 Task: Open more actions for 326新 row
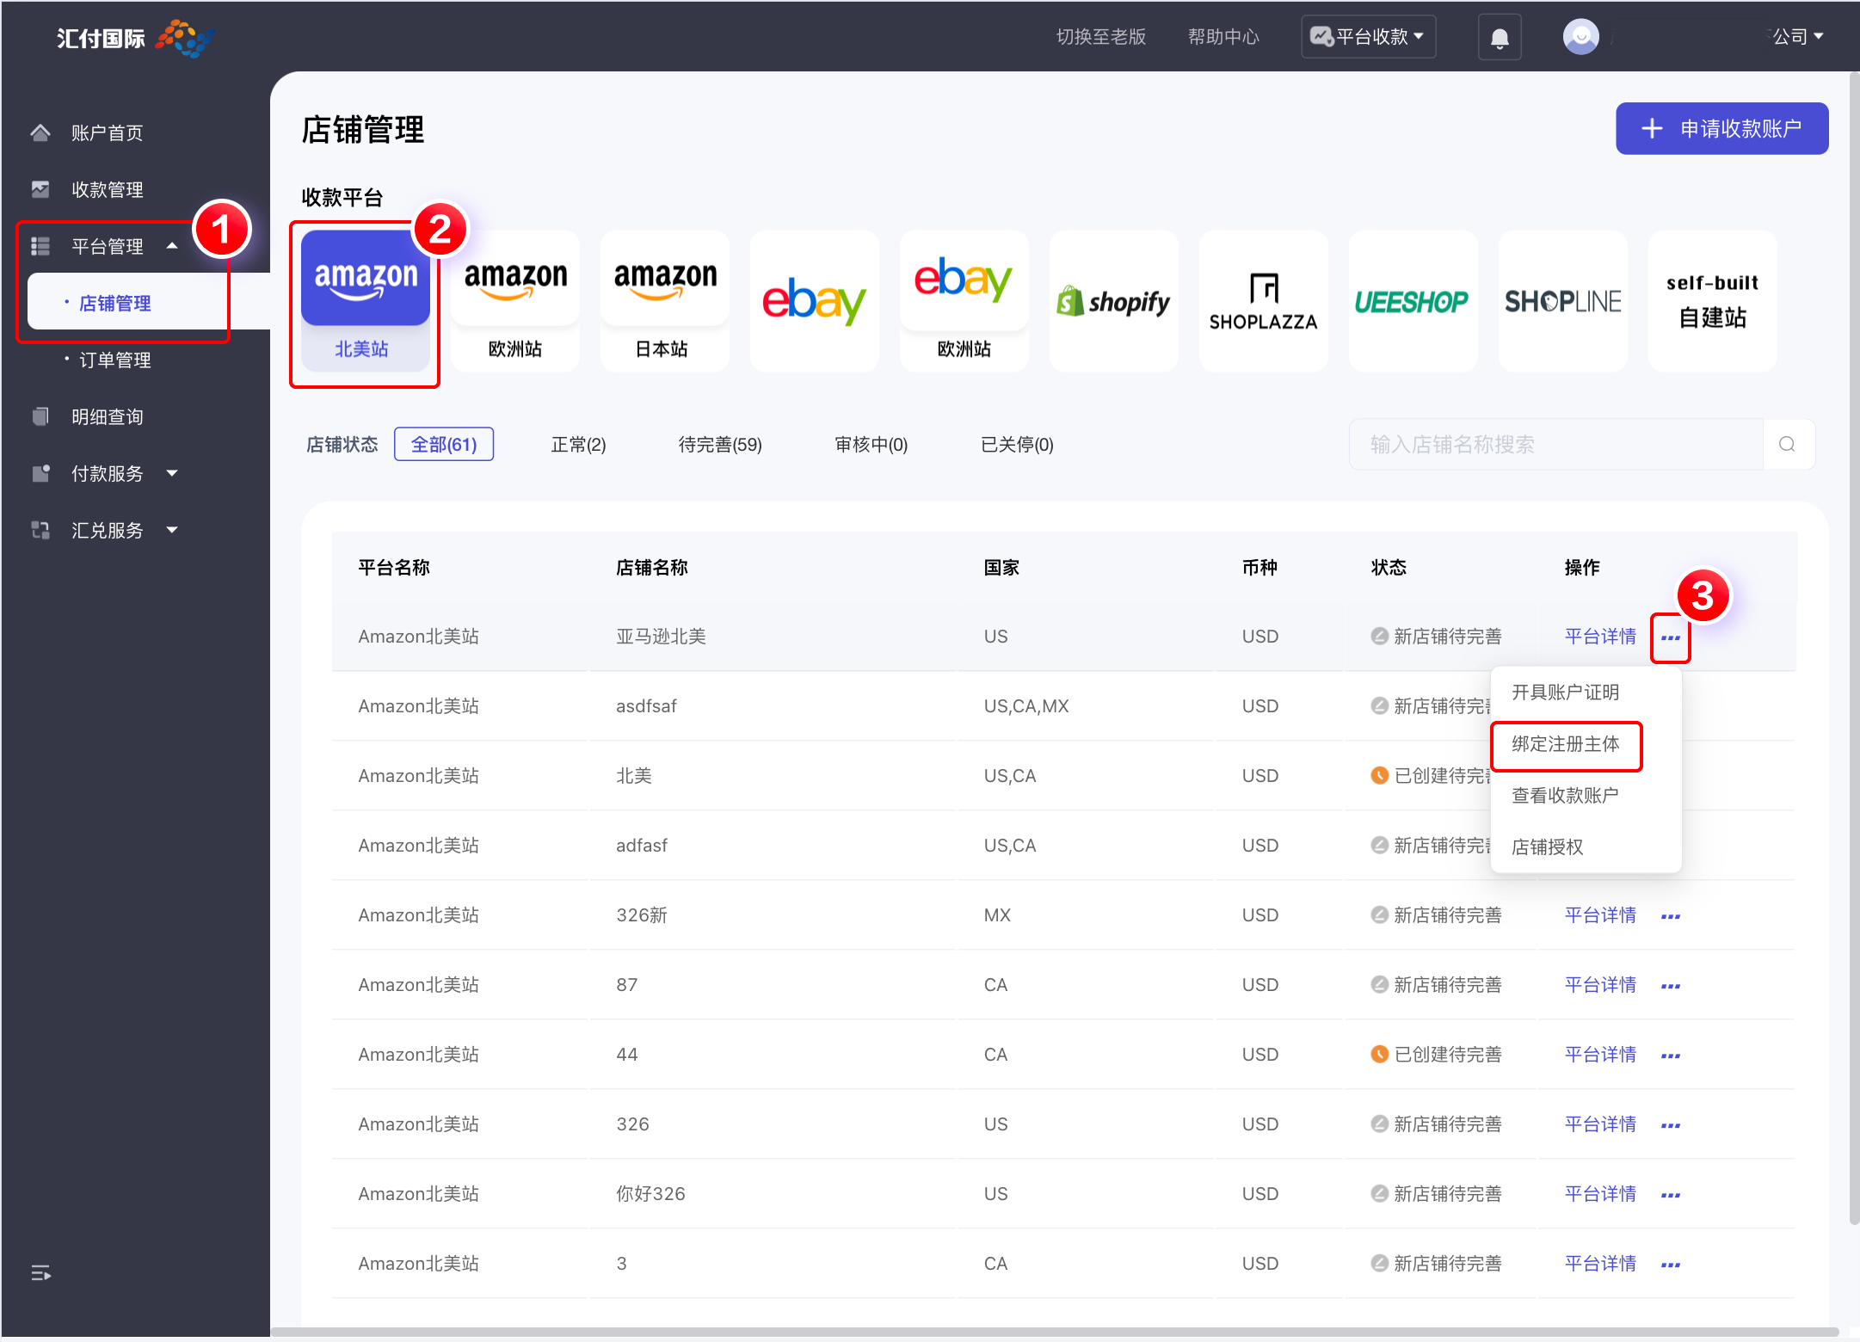1671,916
